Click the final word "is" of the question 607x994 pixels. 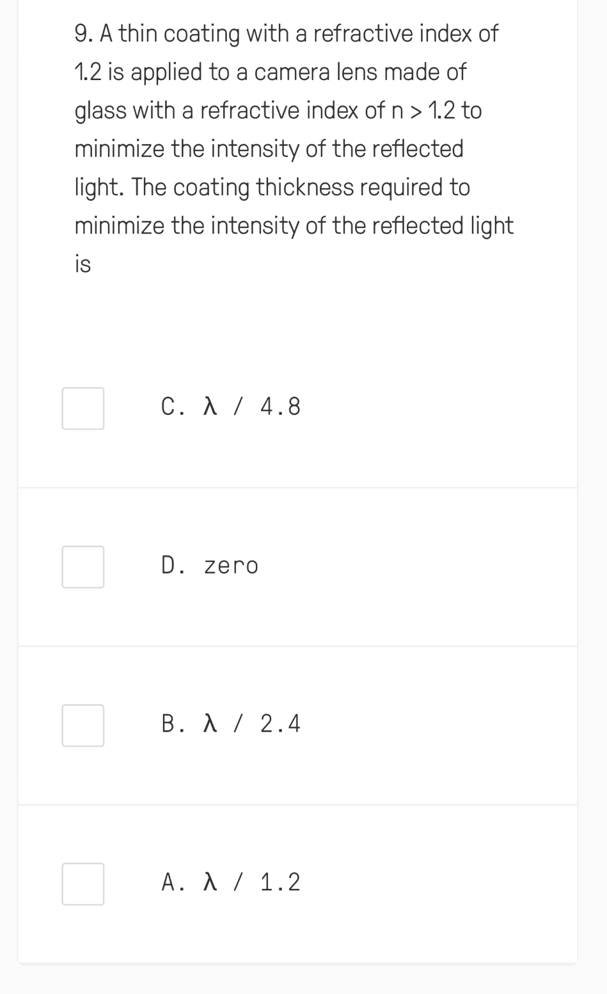(x=83, y=264)
